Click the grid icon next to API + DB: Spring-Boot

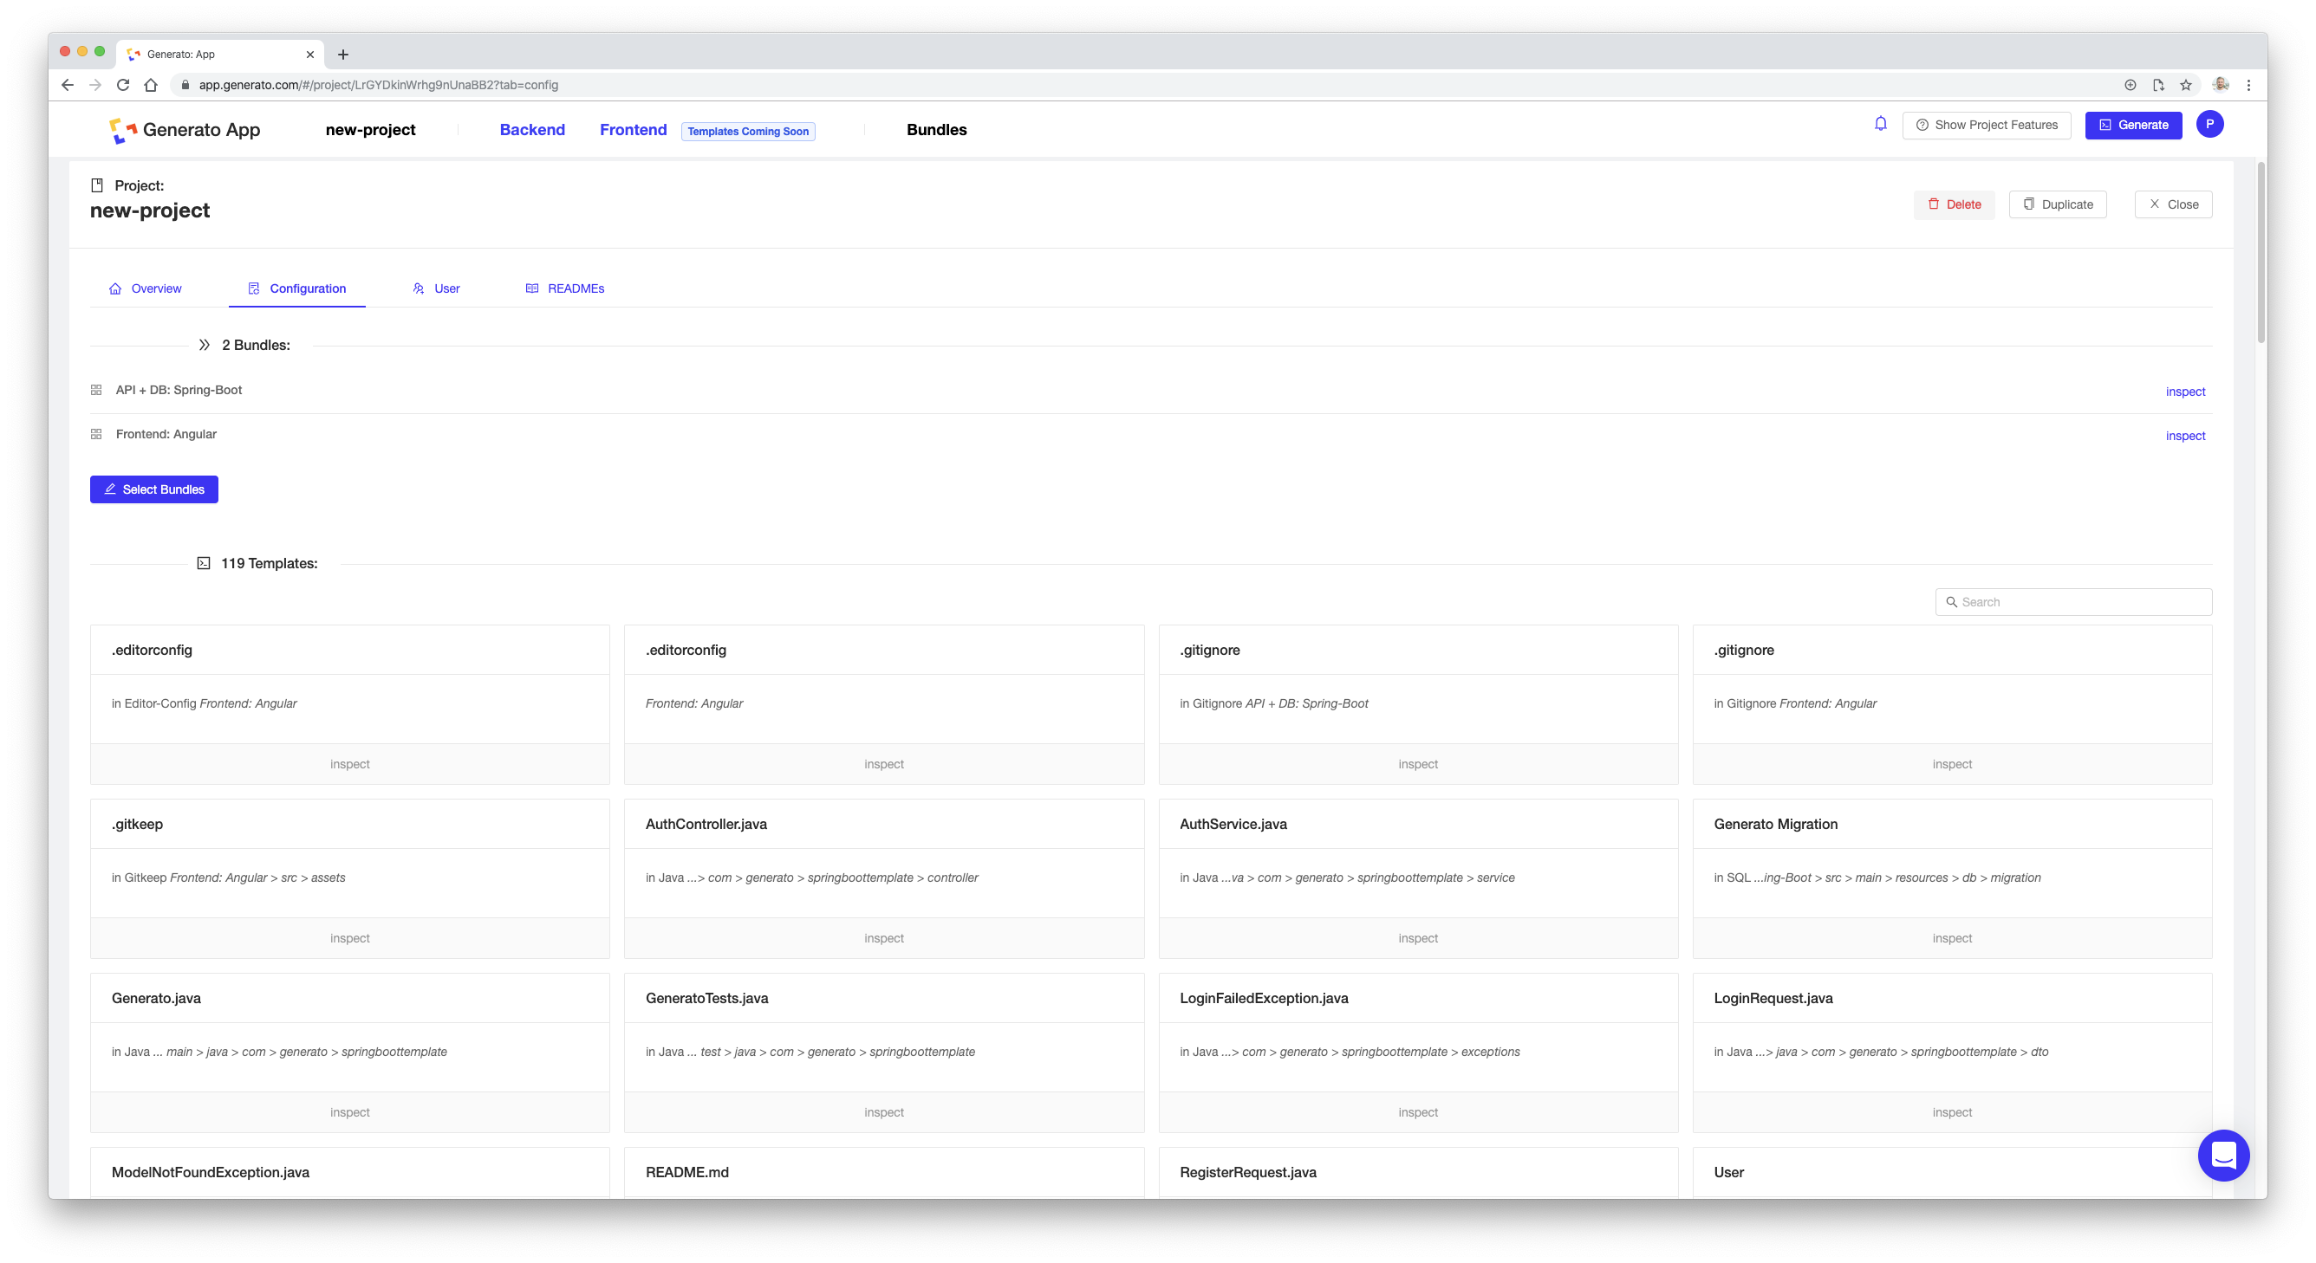click(96, 390)
